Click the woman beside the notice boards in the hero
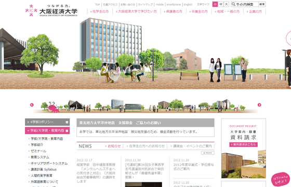 (244, 70)
